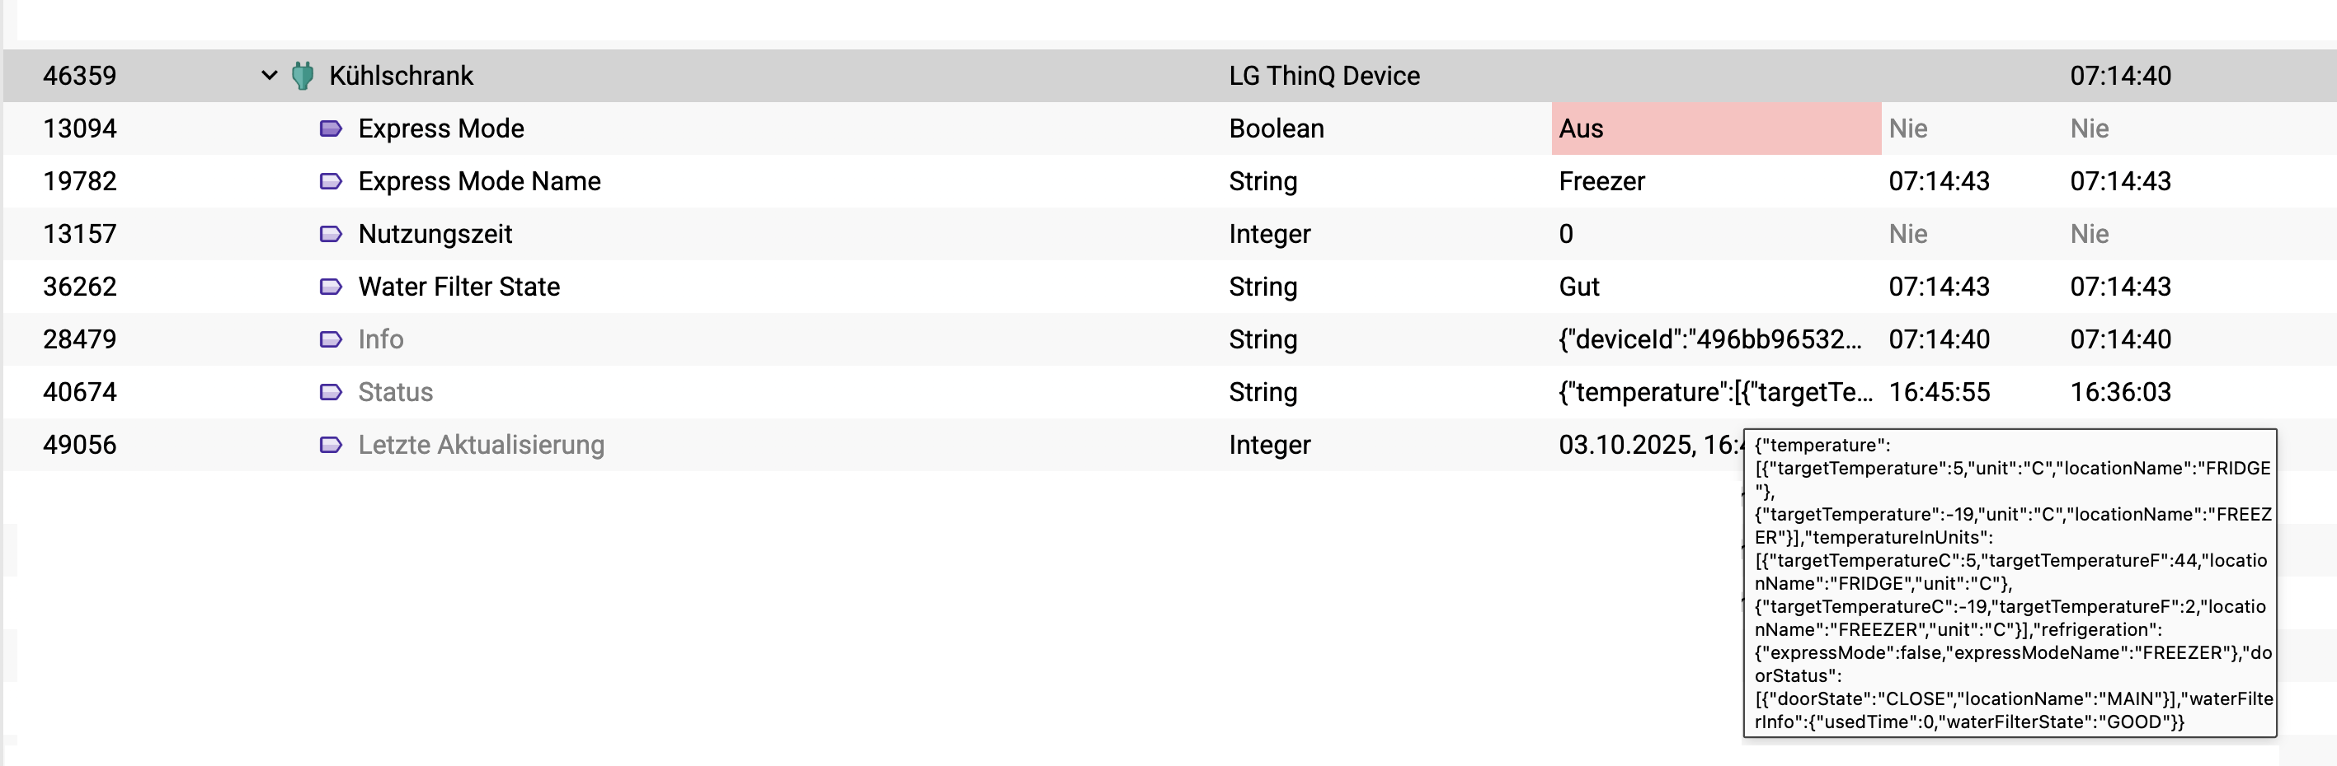Click the Info variable tag icon

pos(330,339)
